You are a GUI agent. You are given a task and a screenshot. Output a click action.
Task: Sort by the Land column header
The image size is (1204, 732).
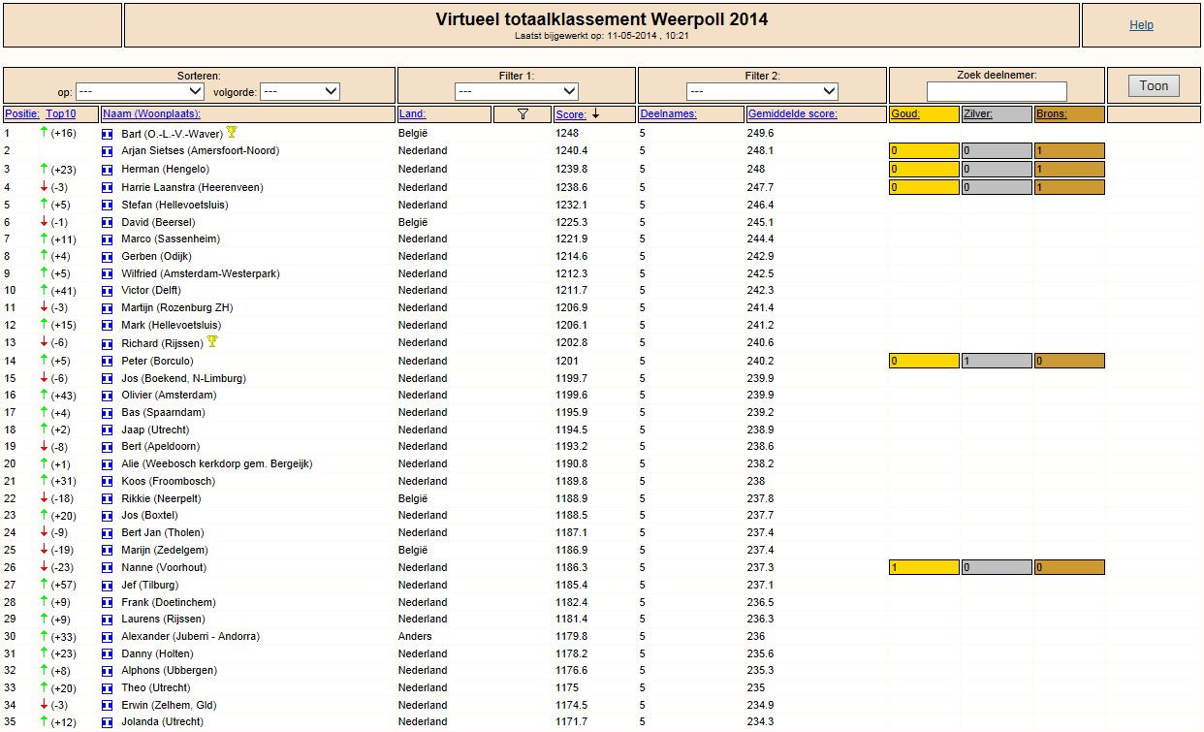tap(412, 114)
